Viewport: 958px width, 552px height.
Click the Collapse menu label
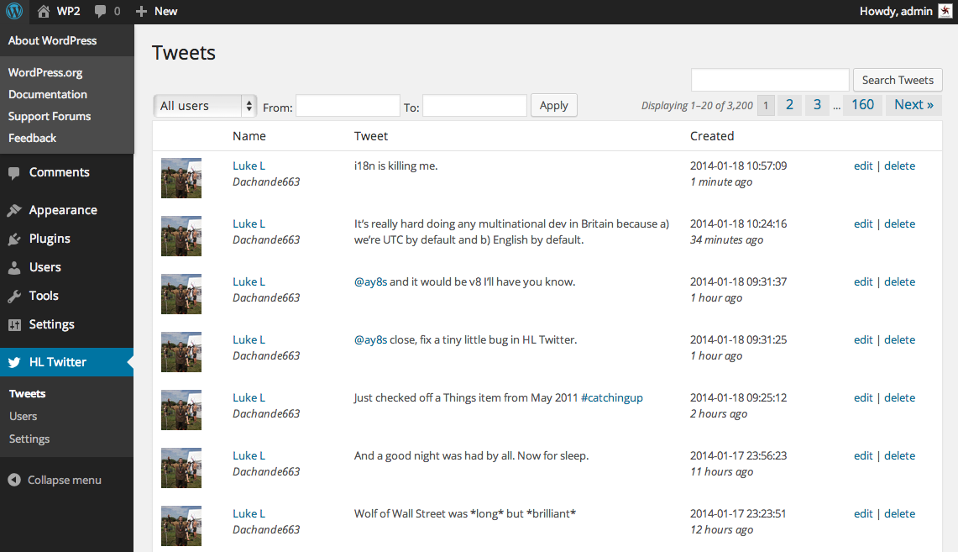(64, 481)
